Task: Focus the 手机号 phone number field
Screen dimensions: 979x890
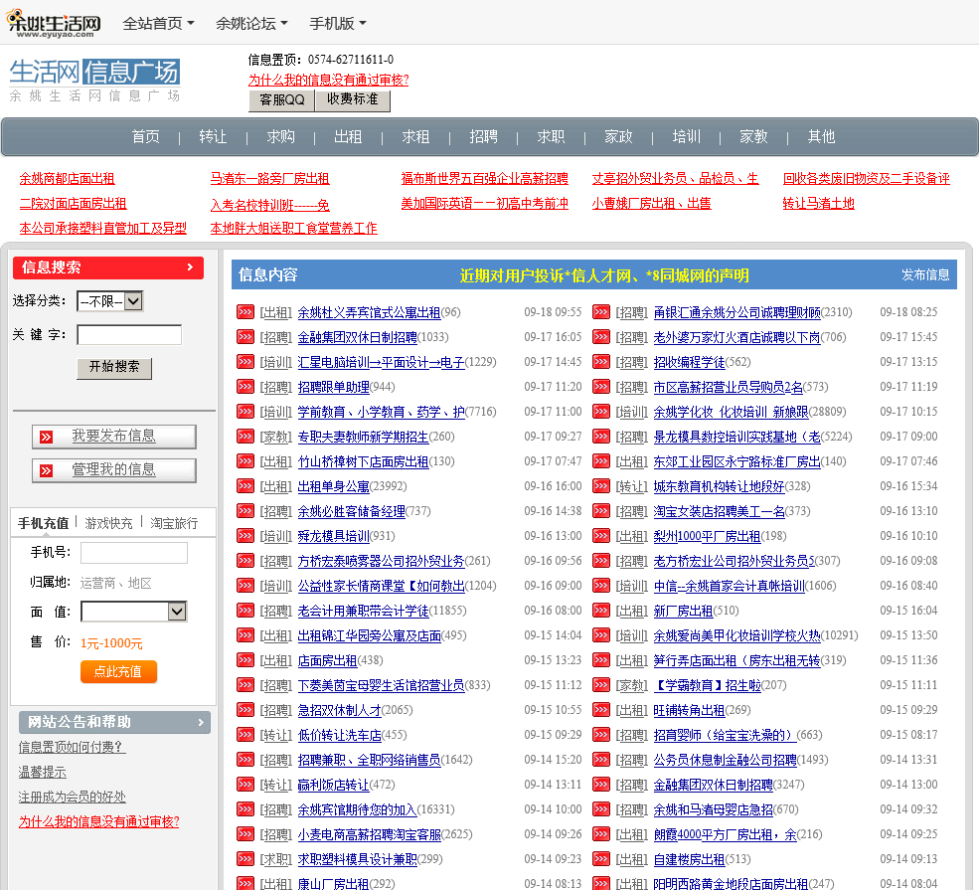Action: coord(133,553)
